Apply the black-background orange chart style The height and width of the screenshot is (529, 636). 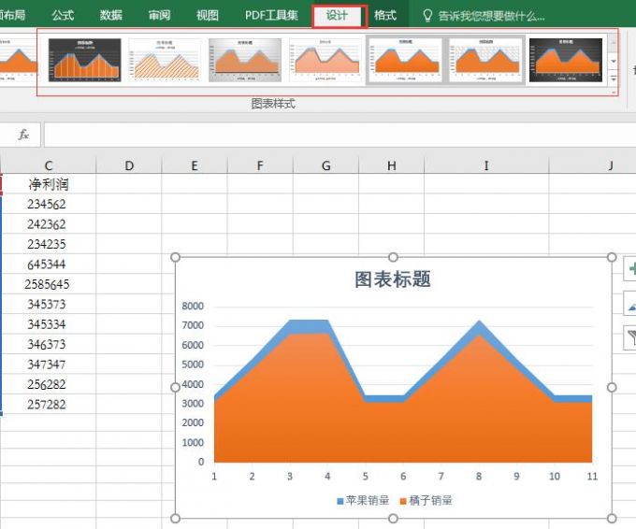[x=566, y=60]
